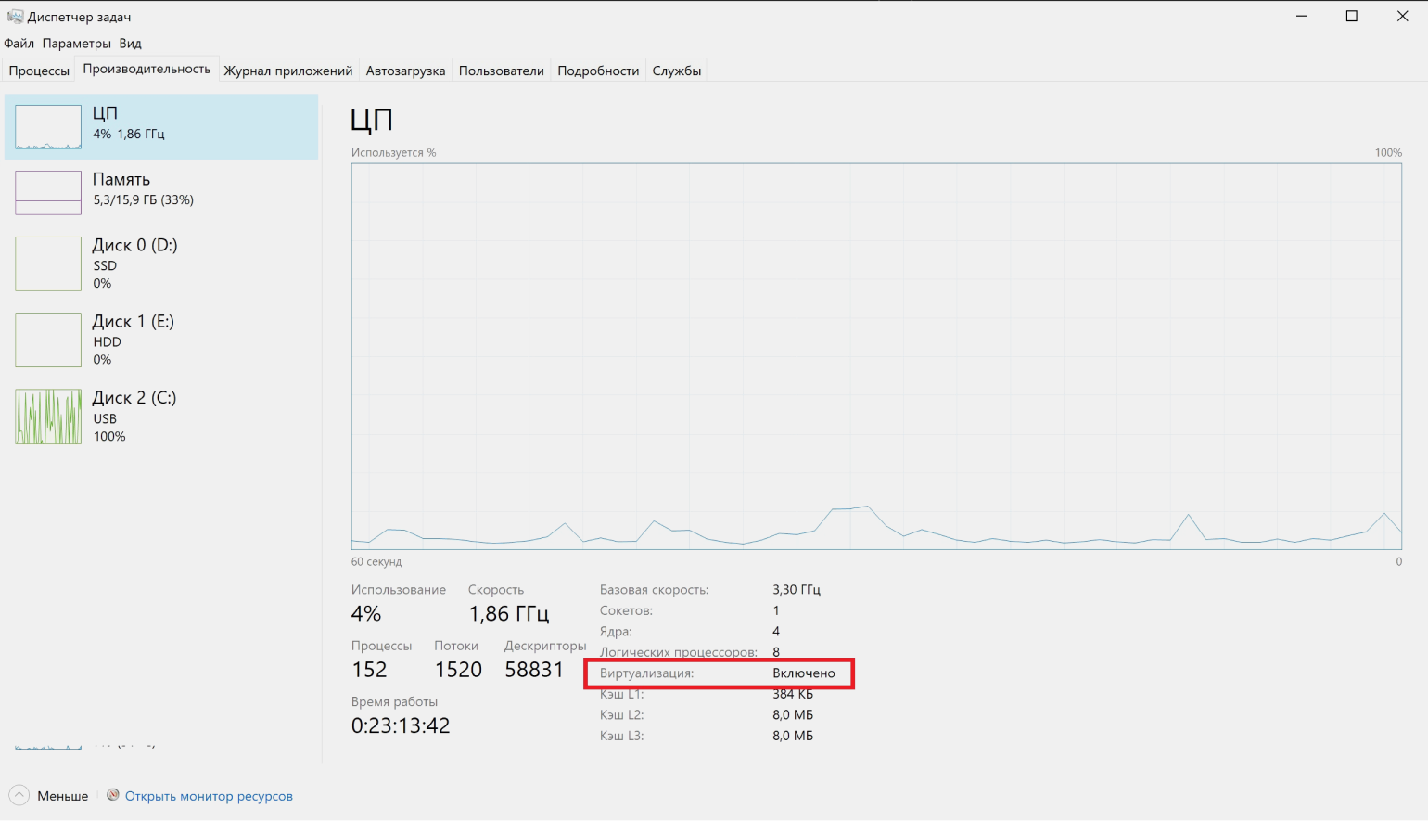The image size is (1428, 821).
Task: Click the resource monitor icon
Action: (113, 795)
